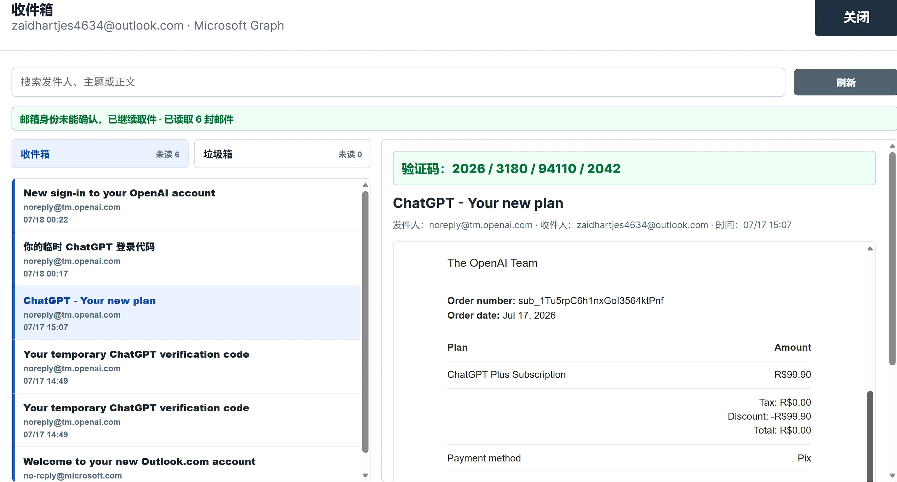The image size is (897, 482).
Task: Click the 未读 6 unread count
Action: (167, 154)
